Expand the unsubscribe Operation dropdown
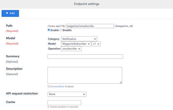Screen dimensions: 173x110 coord(71,49)
